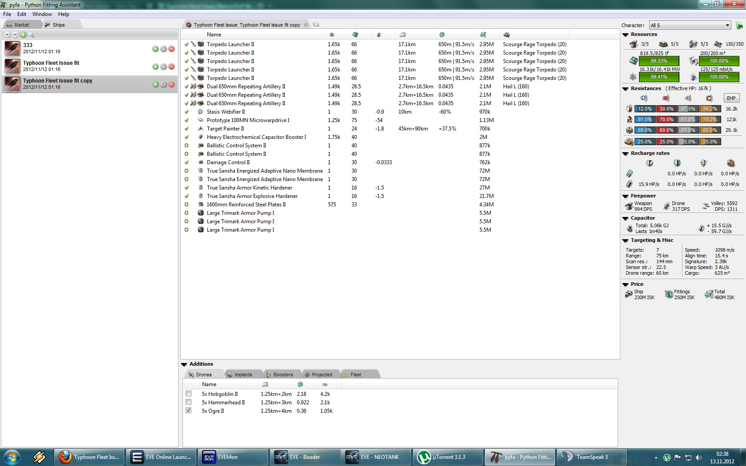746x466 pixels.
Task: Open the Windows Start menu
Action: click(x=12, y=457)
